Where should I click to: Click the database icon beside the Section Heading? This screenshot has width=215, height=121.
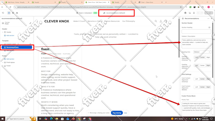tap(209, 27)
